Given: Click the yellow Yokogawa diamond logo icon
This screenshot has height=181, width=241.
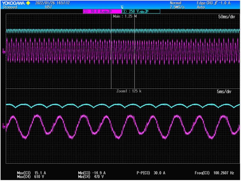Looking at the screenshot, I should 28,3.
